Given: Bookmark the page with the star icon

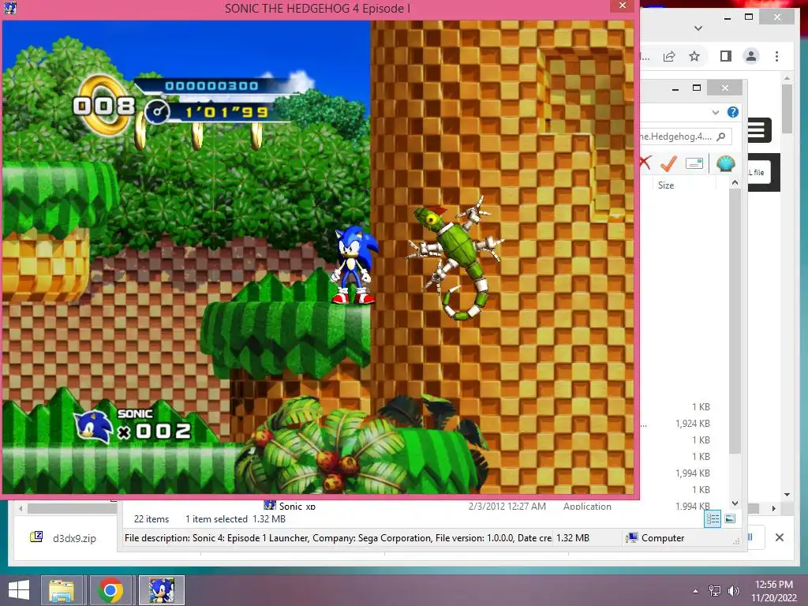Looking at the screenshot, I should (x=694, y=56).
